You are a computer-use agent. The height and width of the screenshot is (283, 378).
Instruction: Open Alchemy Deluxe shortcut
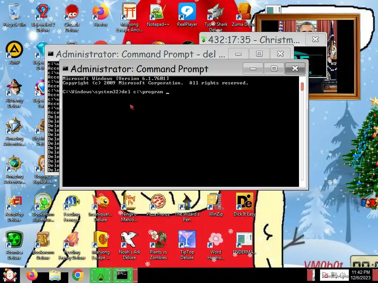[14, 94]
